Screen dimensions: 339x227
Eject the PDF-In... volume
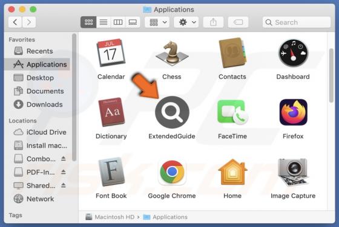coord(63,172)
